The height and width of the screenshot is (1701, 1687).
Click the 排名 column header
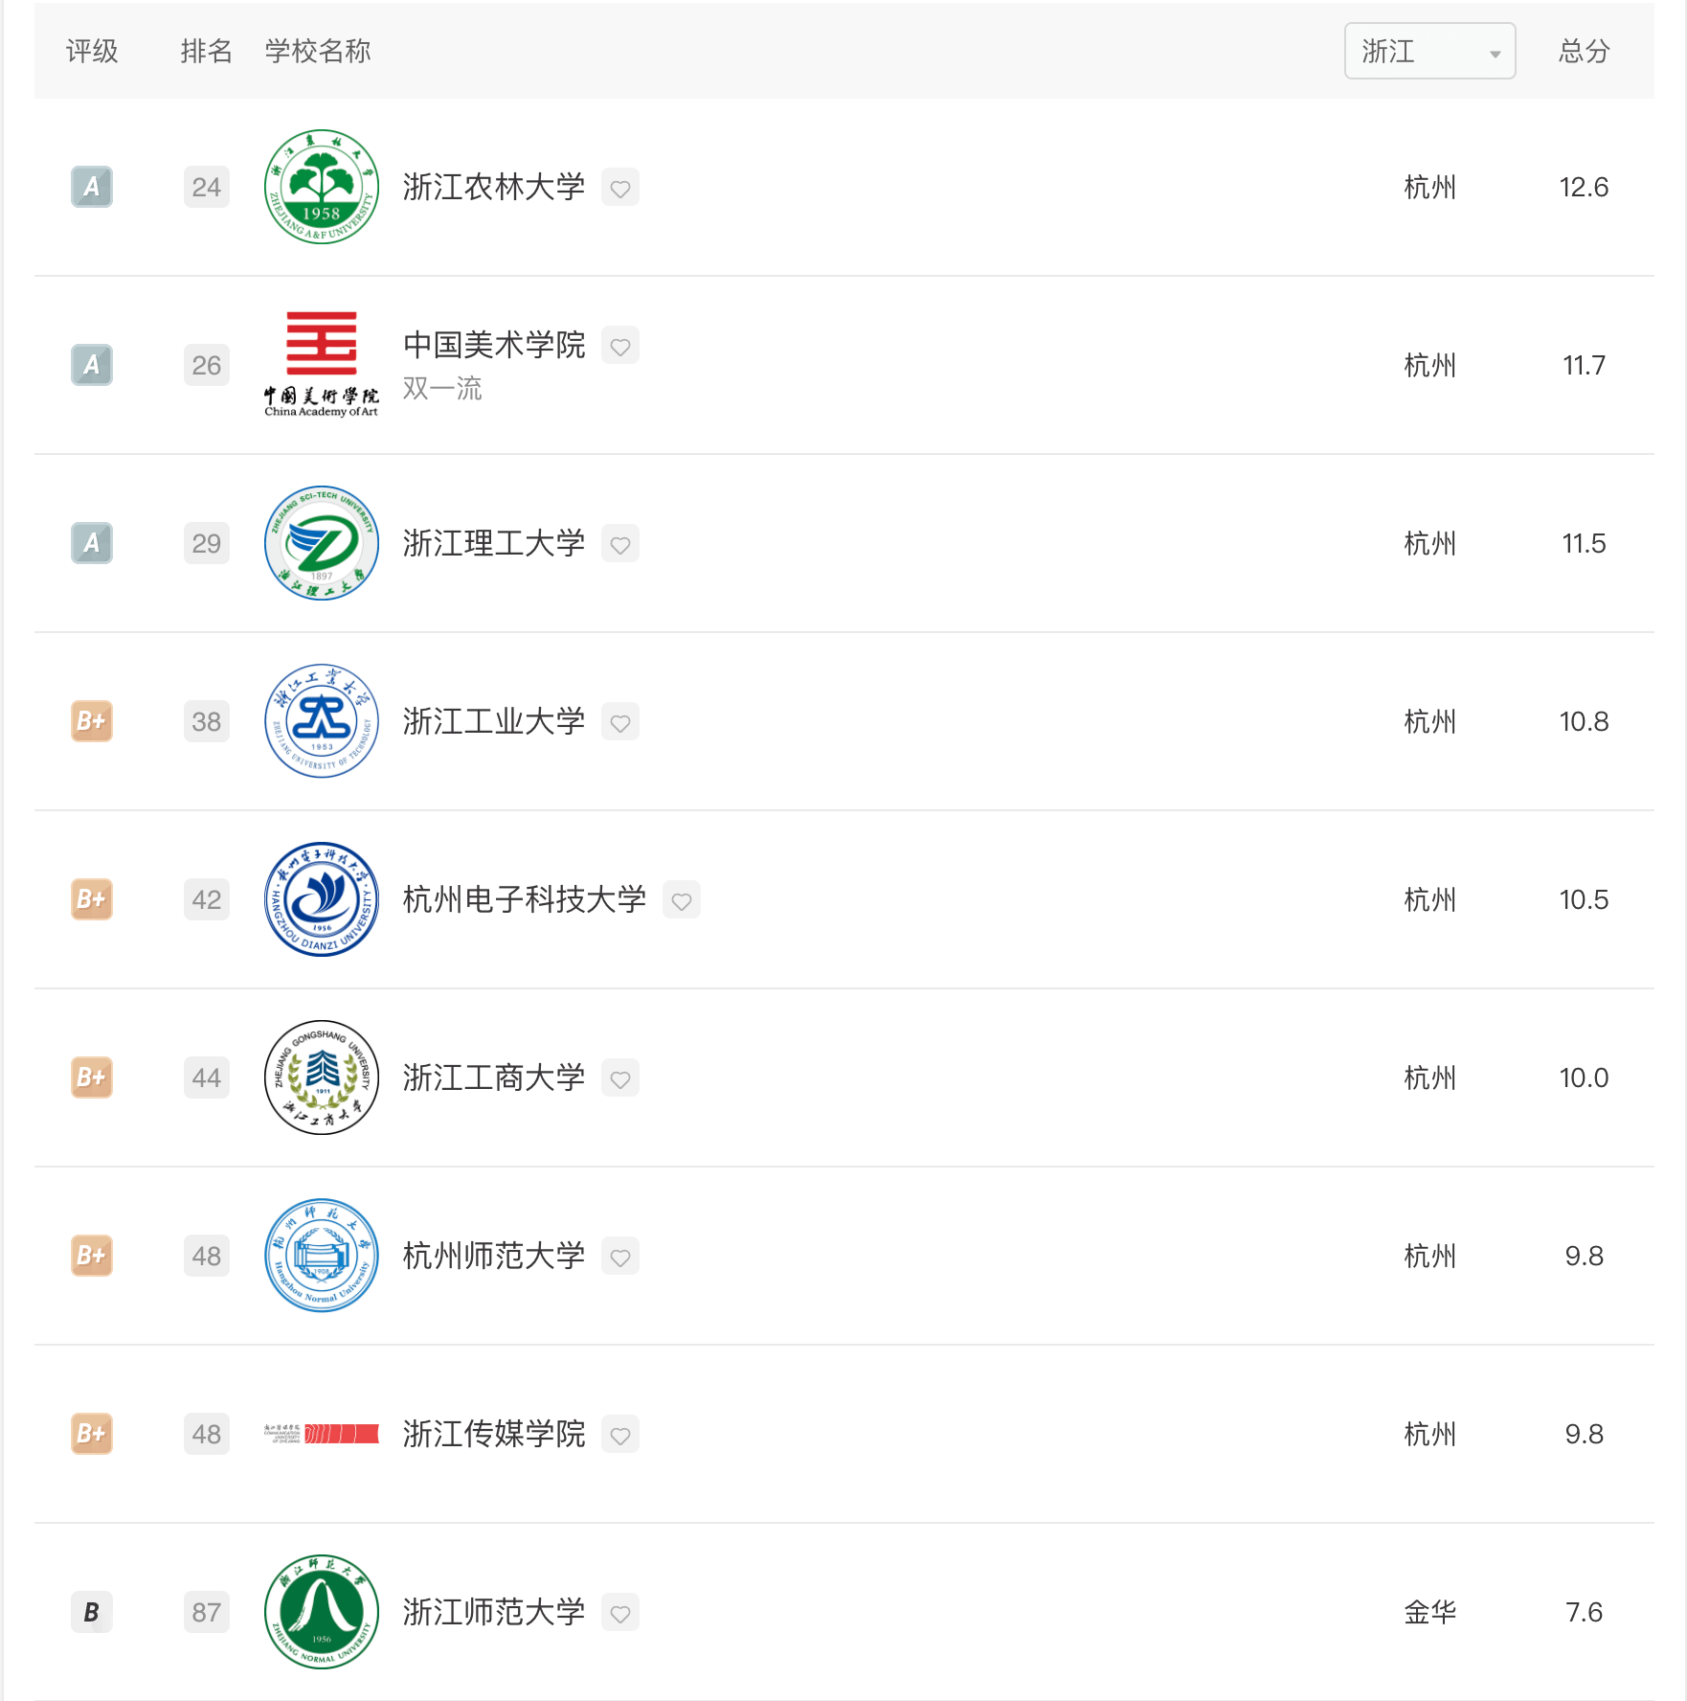click(x=206, y=51)
